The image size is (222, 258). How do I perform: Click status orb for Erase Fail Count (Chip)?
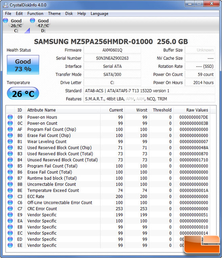10,135
